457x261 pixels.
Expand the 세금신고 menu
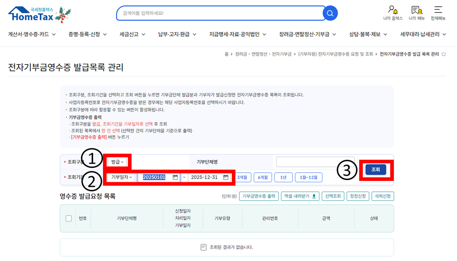tap(132, 34)
